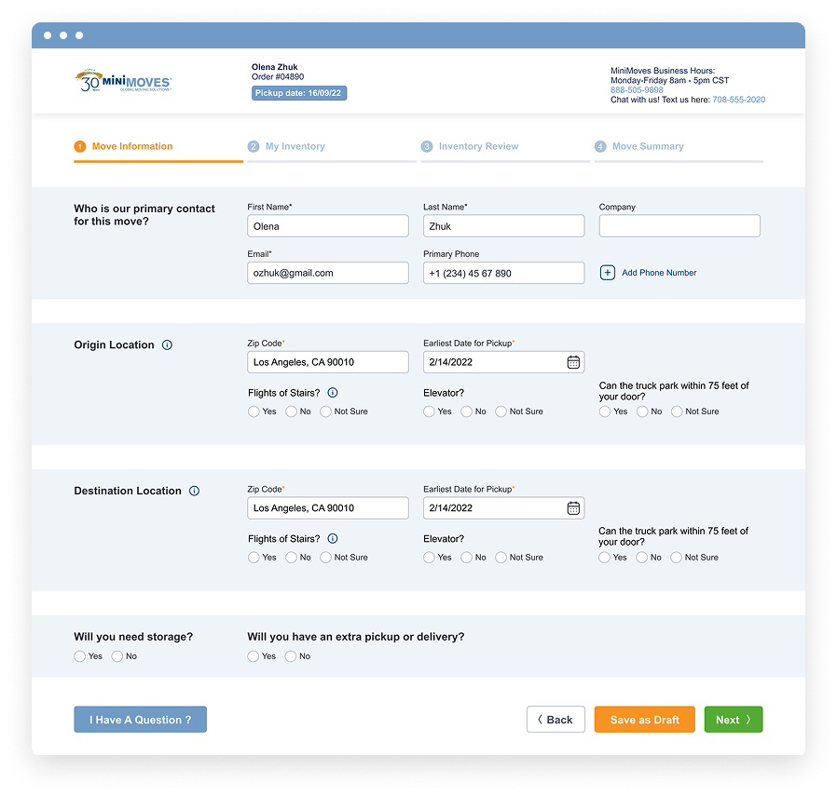Focus the First Name field with Olena
This screenshot has height=796, width=837.
pyautogui.click(x=328, y=226)
